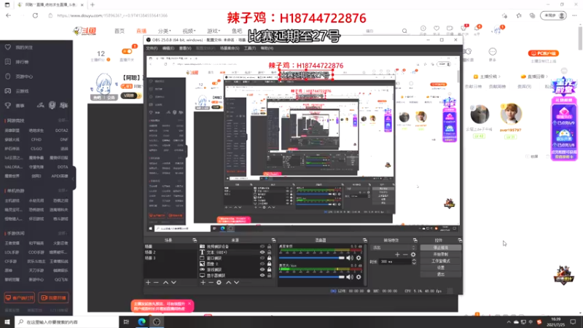This screenshot has width=583, height=328.
Task: Add a new source in Sources panel
Action: click(x=203, y=283)
